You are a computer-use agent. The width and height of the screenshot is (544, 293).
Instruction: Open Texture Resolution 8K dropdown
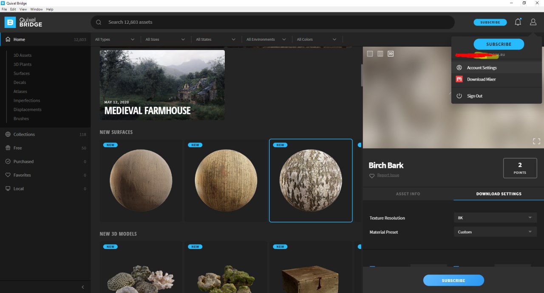tap(495, 218)
